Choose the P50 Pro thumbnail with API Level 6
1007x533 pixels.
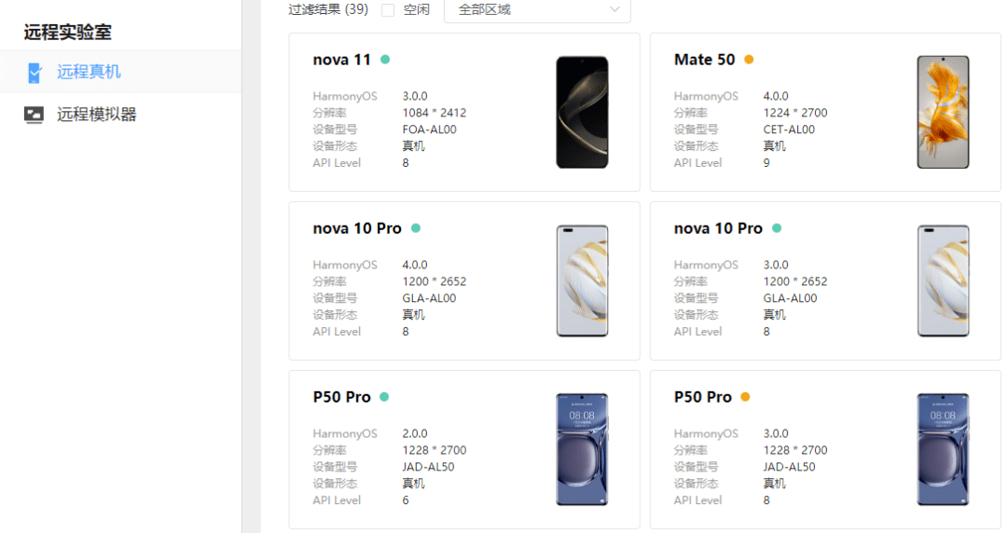tap(582, 449)
